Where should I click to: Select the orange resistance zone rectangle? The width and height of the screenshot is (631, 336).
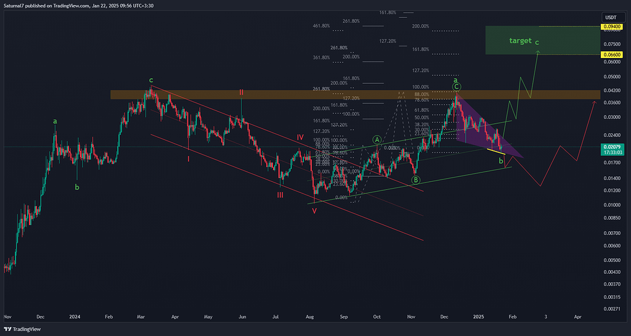185,95
